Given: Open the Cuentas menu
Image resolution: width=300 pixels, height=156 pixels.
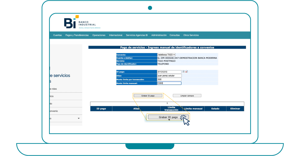Looking at the screenshot, I should point(57,35).
